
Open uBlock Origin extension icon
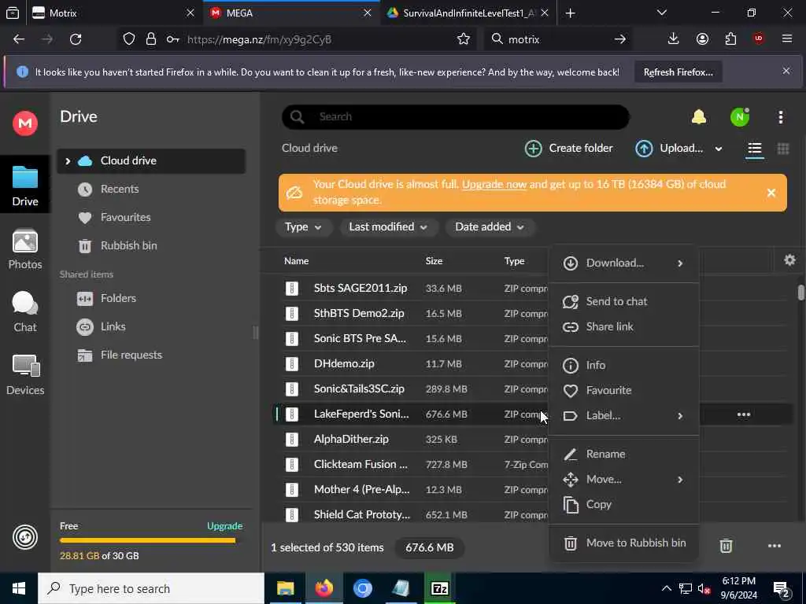coord(759,39)
